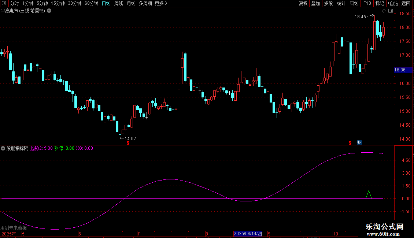The image size is (414, 238).
Task: Expand the 平高电气 chart title dropdown
Action: 49,11
